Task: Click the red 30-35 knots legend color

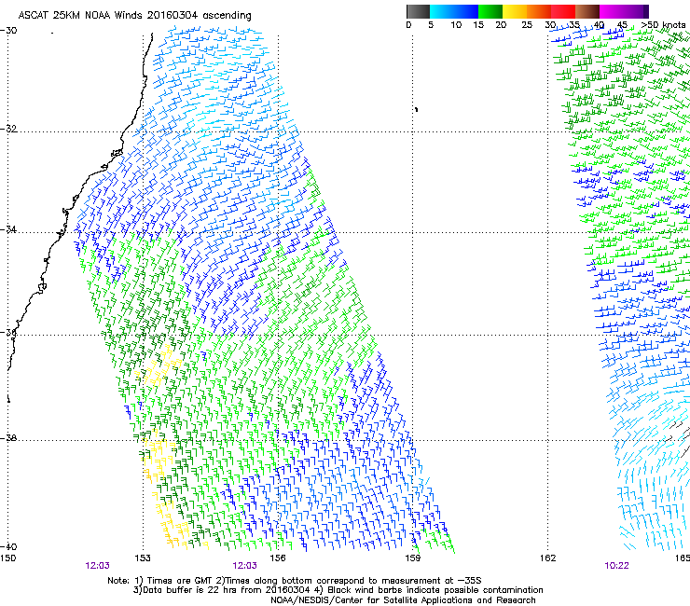Action: (x=563, y=11)
